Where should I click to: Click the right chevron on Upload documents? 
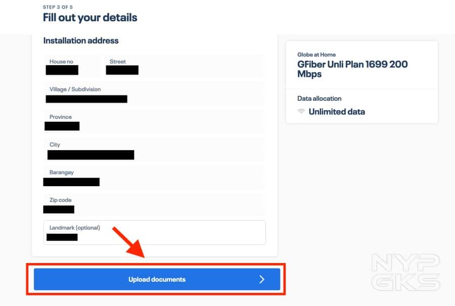click(x=261, y=279)
